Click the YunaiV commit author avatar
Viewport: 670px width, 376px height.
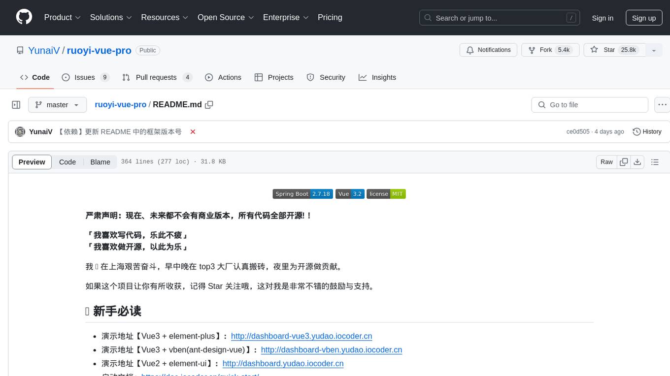tap(20, 132)
